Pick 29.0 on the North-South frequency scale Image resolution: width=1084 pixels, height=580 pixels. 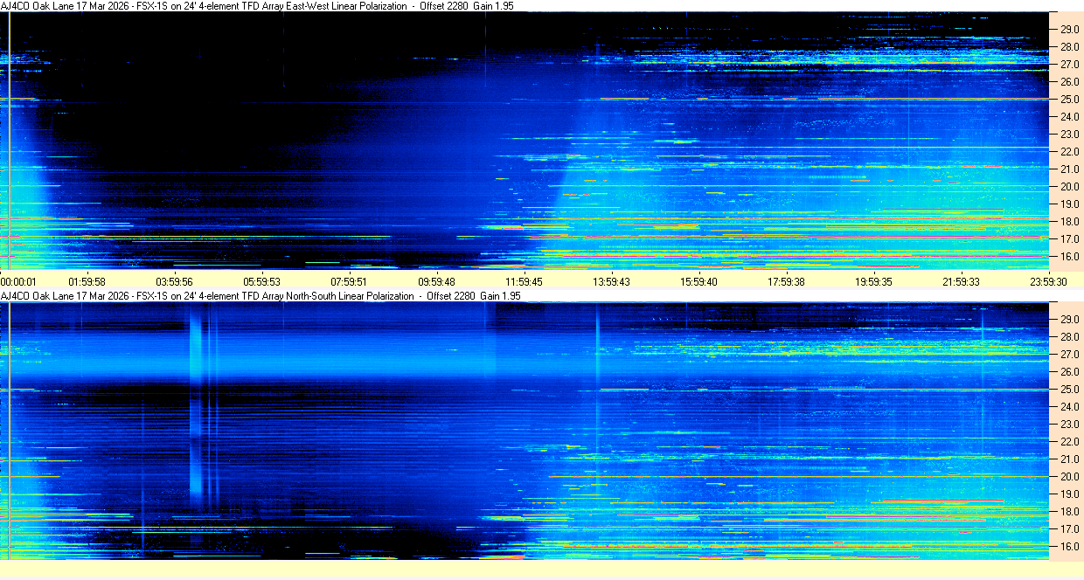[1070, 320]
